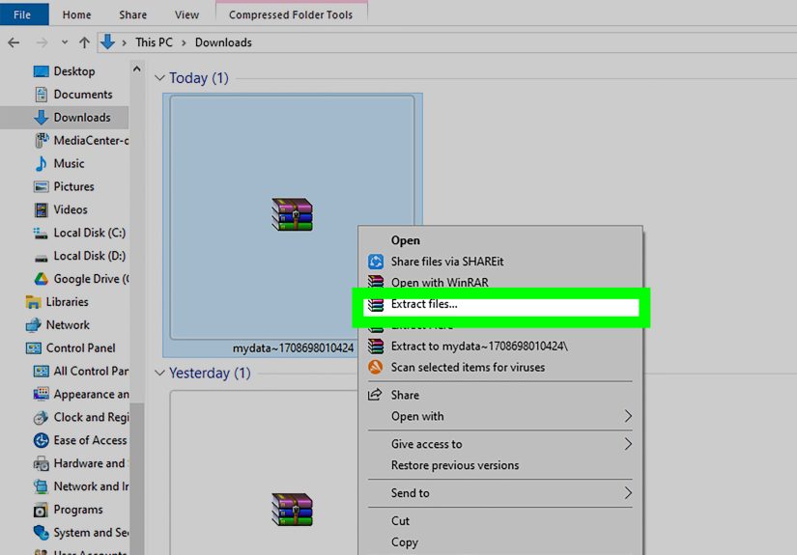Go back with the back arrow
The width and height of the screenshot is (797, 555).
pos(14,42)
